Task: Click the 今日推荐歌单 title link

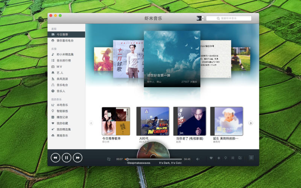Action: coord(111,138)
